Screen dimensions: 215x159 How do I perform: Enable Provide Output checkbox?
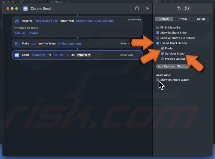(x=162, y=59)
